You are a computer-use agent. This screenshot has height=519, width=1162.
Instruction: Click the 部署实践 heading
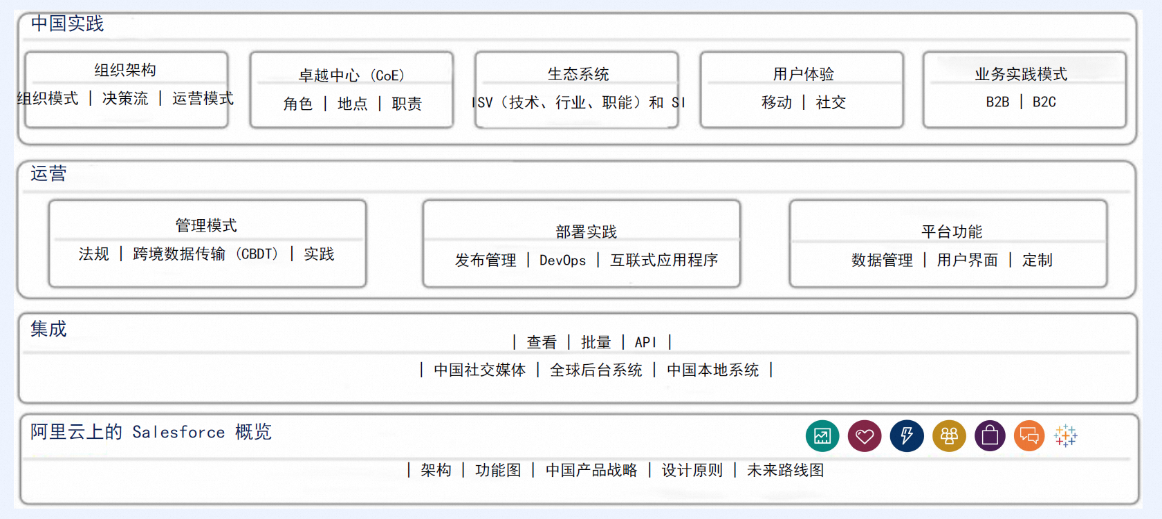coord(586,232)
